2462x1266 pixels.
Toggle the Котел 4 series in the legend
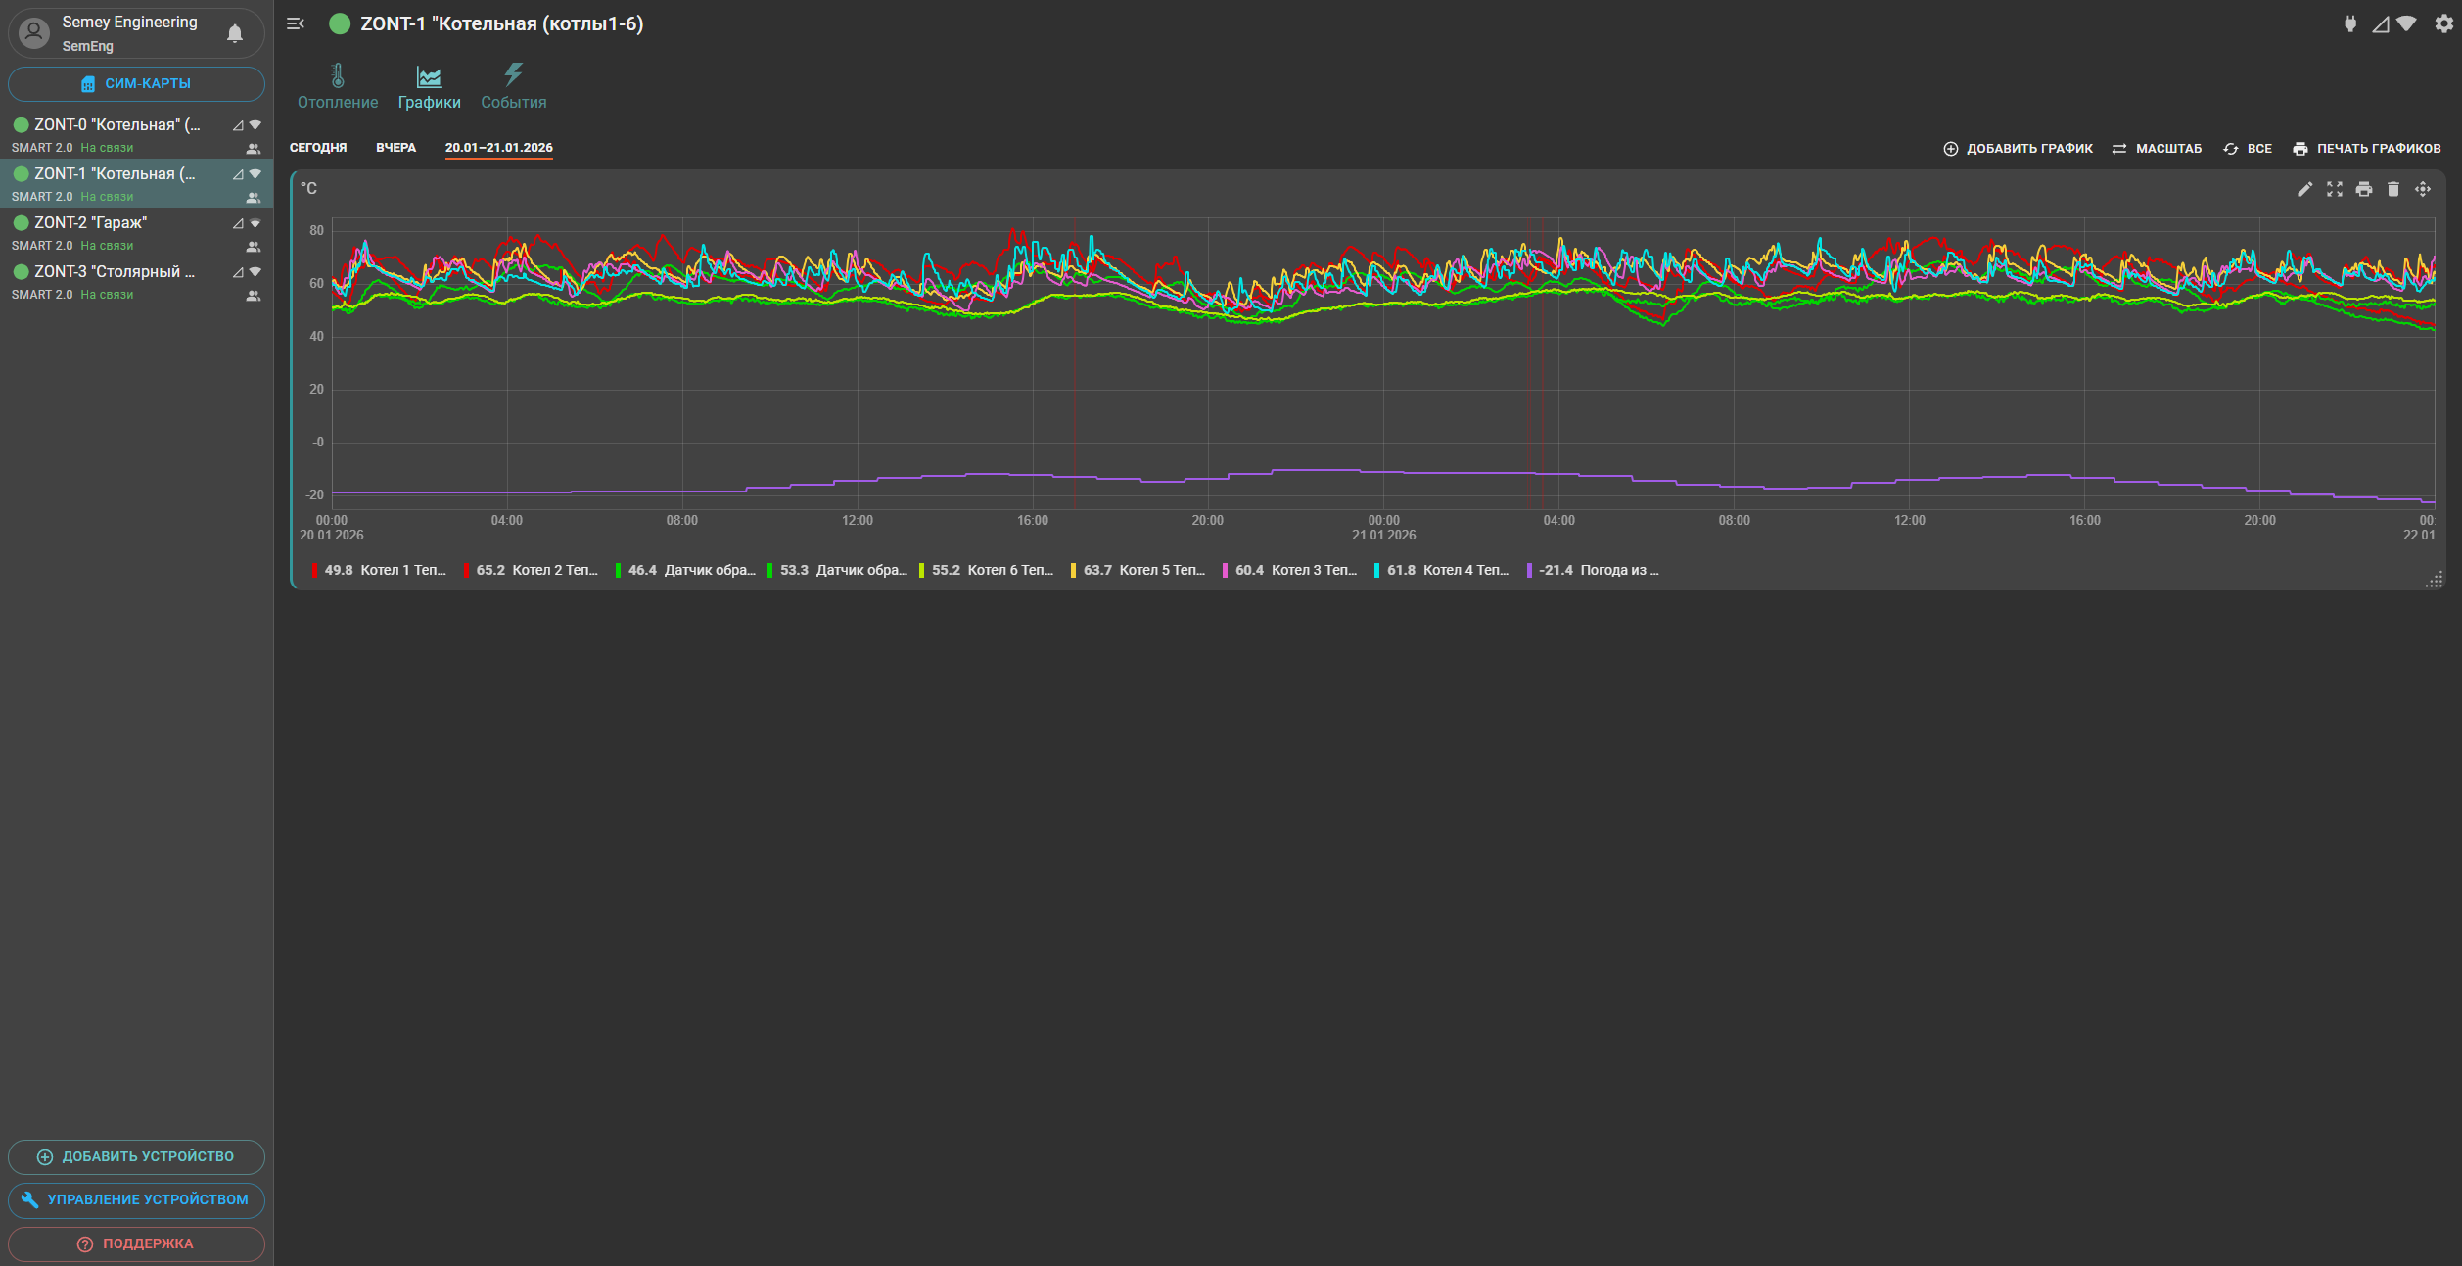1447,570
